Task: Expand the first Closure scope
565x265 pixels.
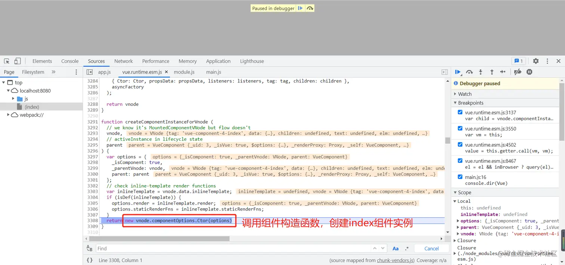Action: pos(455,241)
